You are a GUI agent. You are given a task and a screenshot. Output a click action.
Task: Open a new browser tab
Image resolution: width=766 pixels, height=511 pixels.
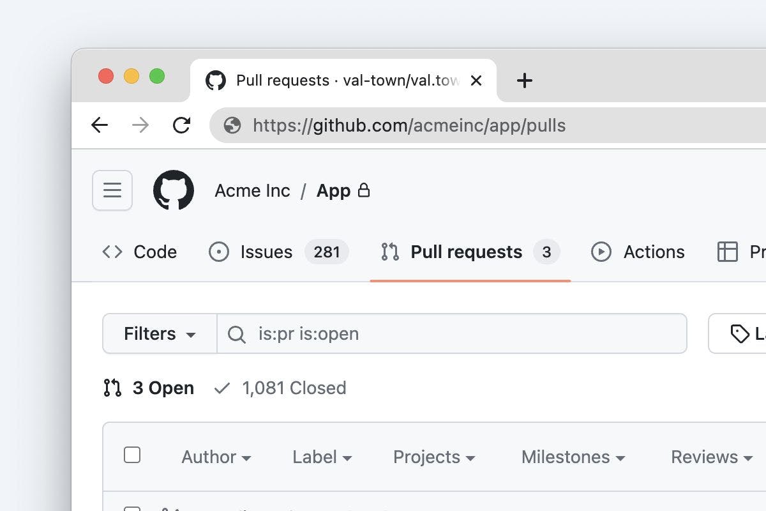[524, 80]
